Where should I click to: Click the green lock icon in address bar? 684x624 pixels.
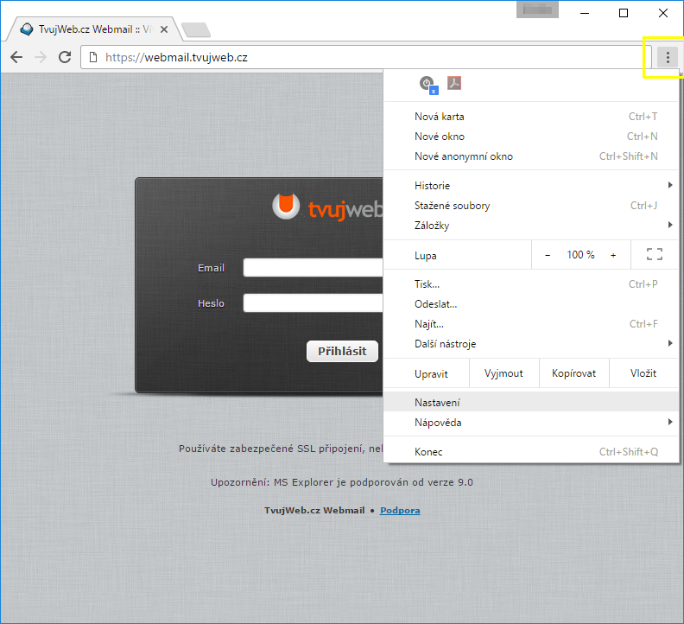[94, 58]
